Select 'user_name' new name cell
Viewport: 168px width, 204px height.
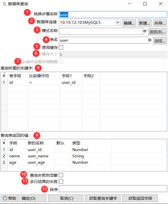point(40,156)
